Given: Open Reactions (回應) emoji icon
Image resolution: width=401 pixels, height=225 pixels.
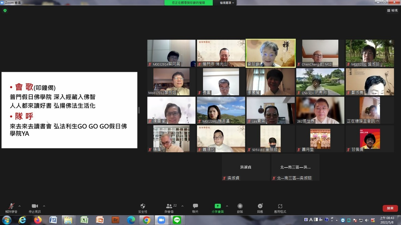Looking at the screenshot, I should tap(260, 206).
